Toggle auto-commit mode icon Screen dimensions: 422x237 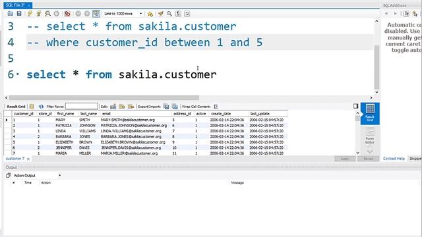(x=96, y=13)
